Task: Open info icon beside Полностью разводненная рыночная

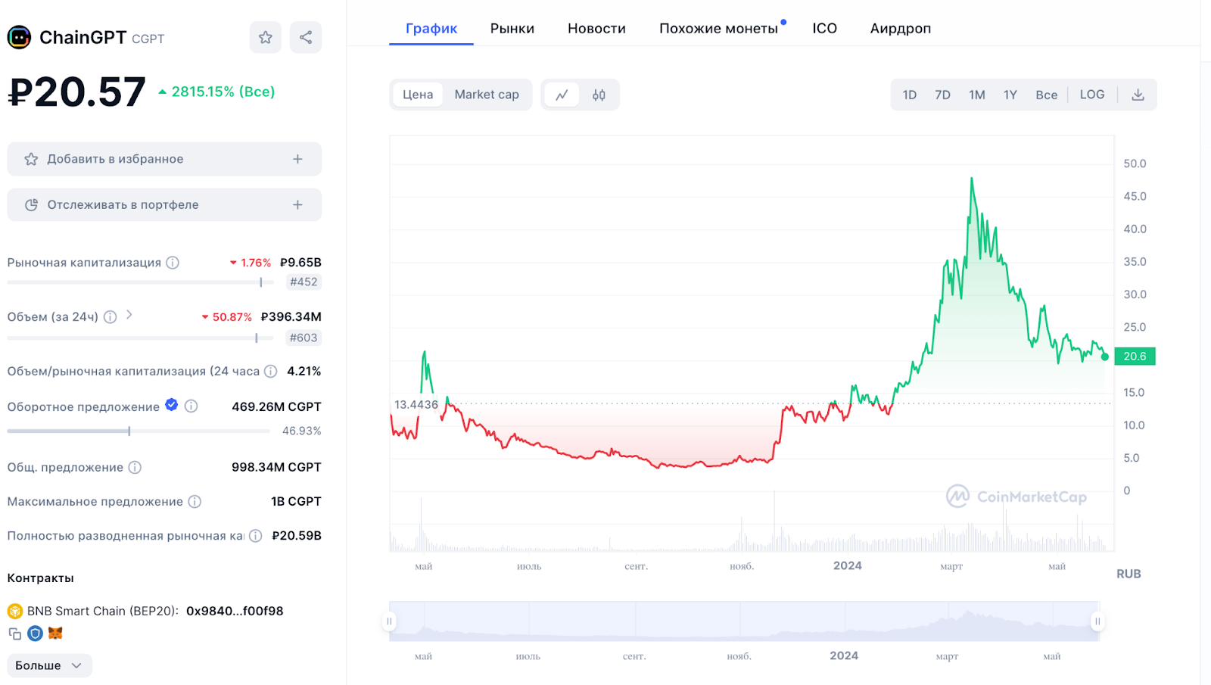Action: (256, 536)
